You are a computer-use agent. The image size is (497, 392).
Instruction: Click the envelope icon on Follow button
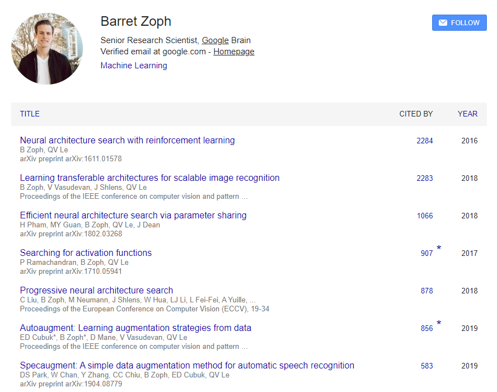click(x=443, y=23)
